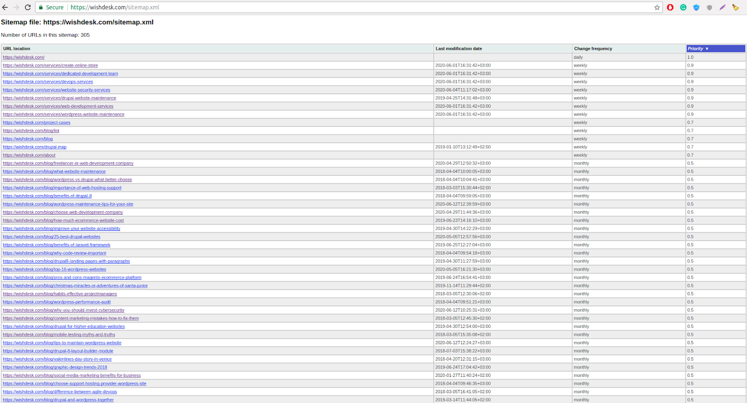Image resolution: width=747 pixels, height=403 pixels.
Task: Open the wordpress-website-maintenance link
Action: [63, 114]
